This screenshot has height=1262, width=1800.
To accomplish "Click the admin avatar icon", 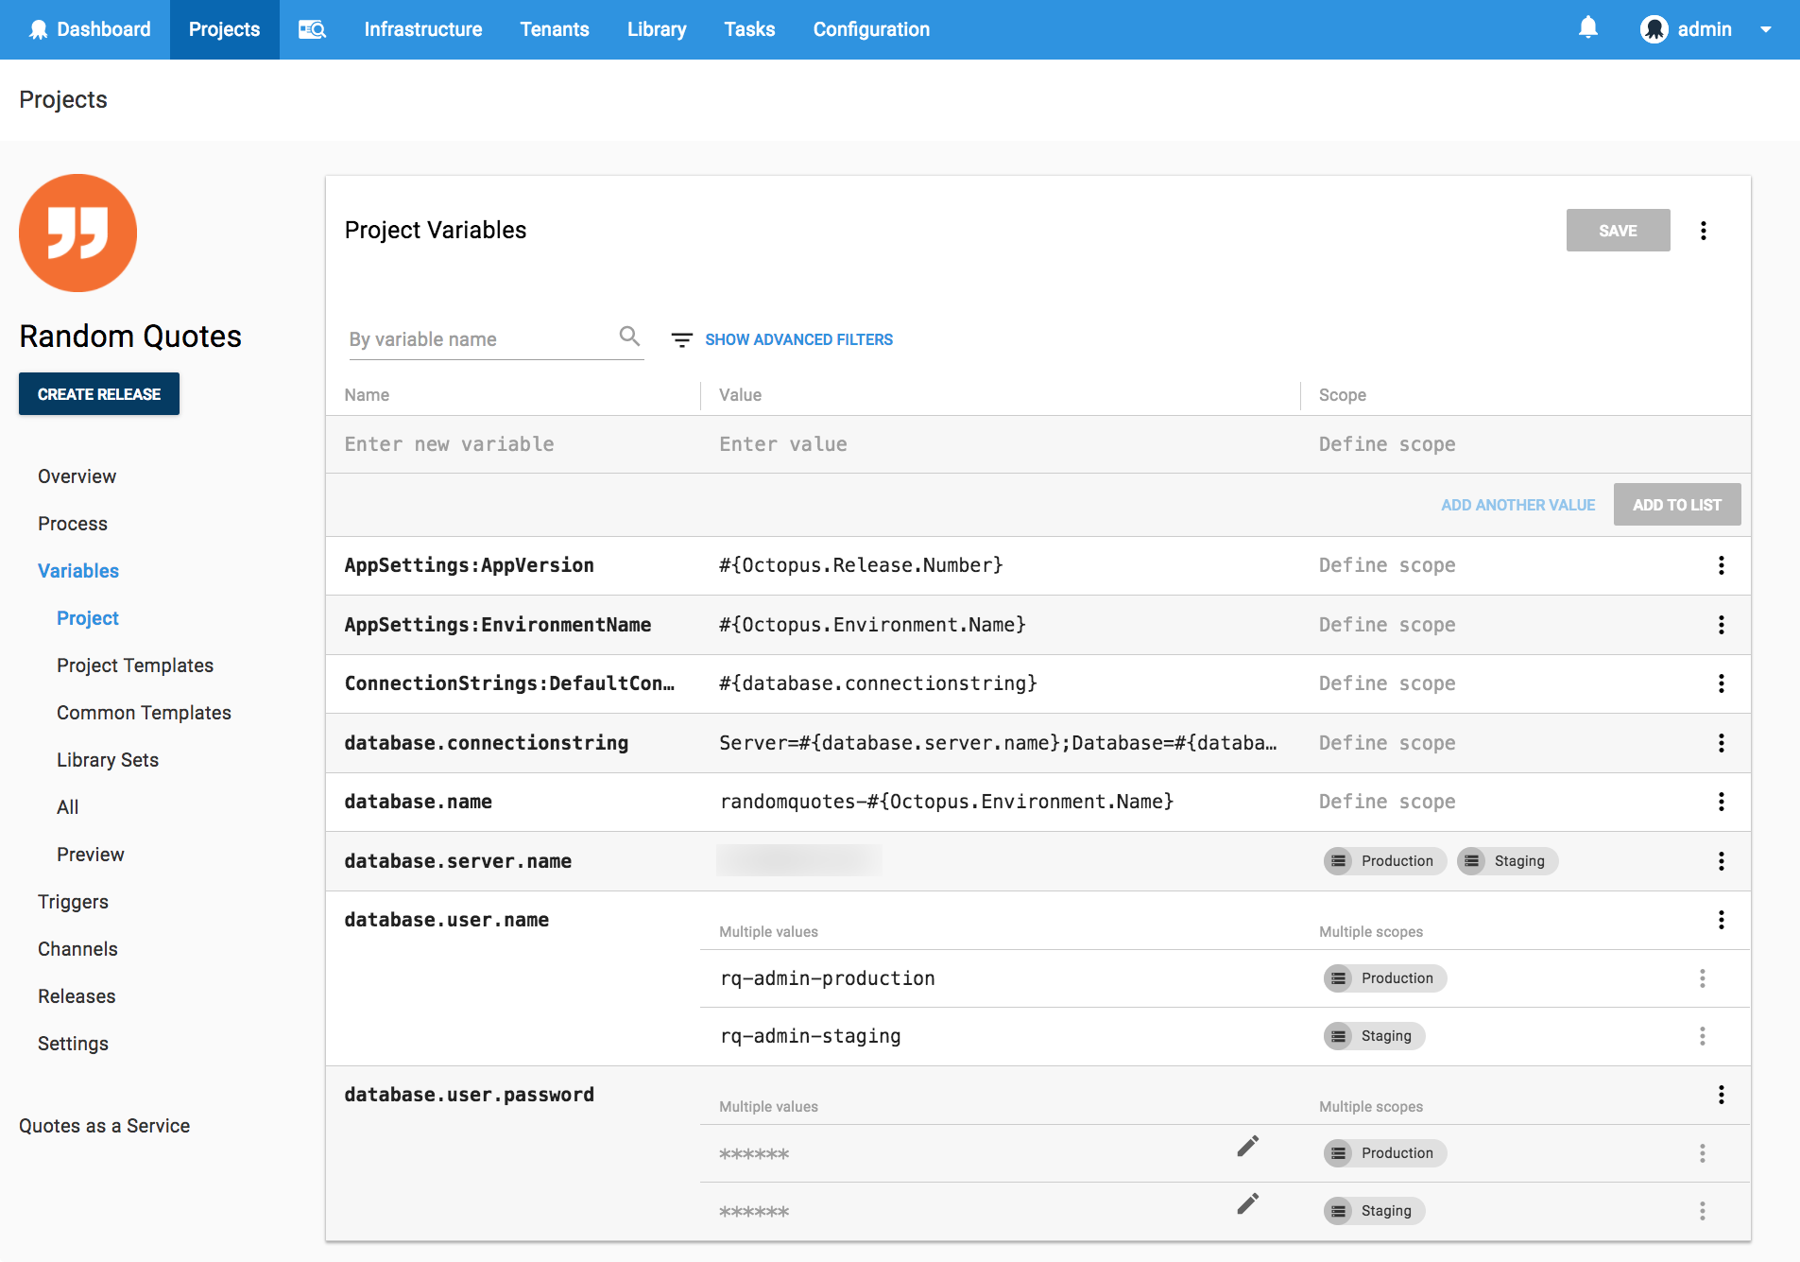I will pyautogui.click(x=1654, y=29).
